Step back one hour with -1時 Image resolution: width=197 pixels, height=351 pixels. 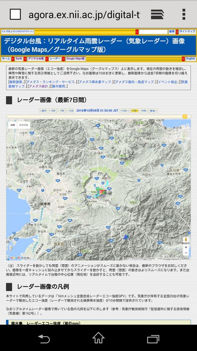(61, 111)
